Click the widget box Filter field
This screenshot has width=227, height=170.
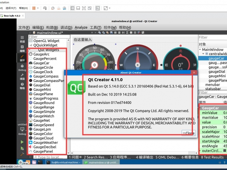click(47, 37)
